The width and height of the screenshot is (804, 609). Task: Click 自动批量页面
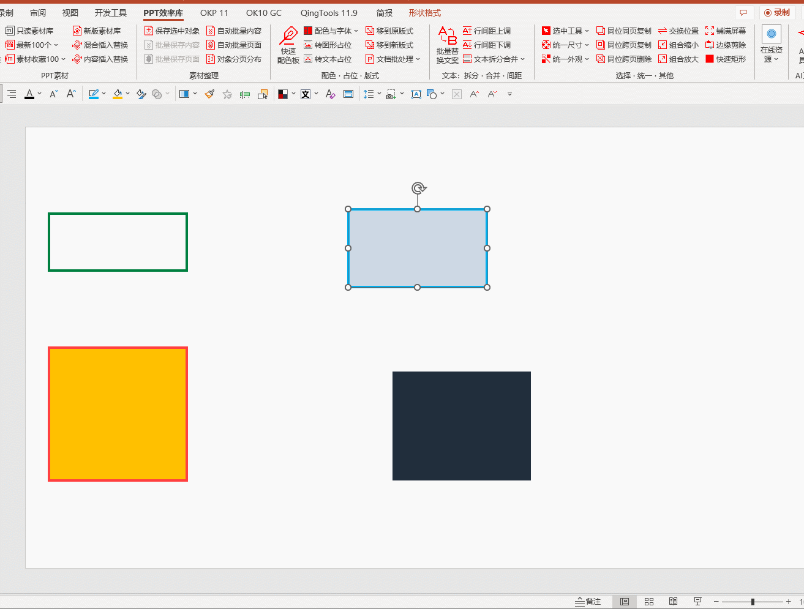pos(234,45)
